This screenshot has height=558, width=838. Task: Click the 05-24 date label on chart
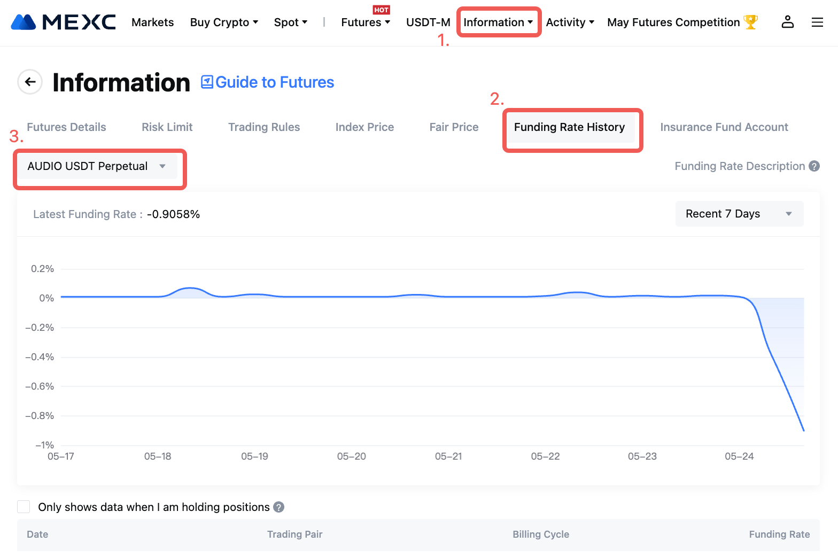739,456
